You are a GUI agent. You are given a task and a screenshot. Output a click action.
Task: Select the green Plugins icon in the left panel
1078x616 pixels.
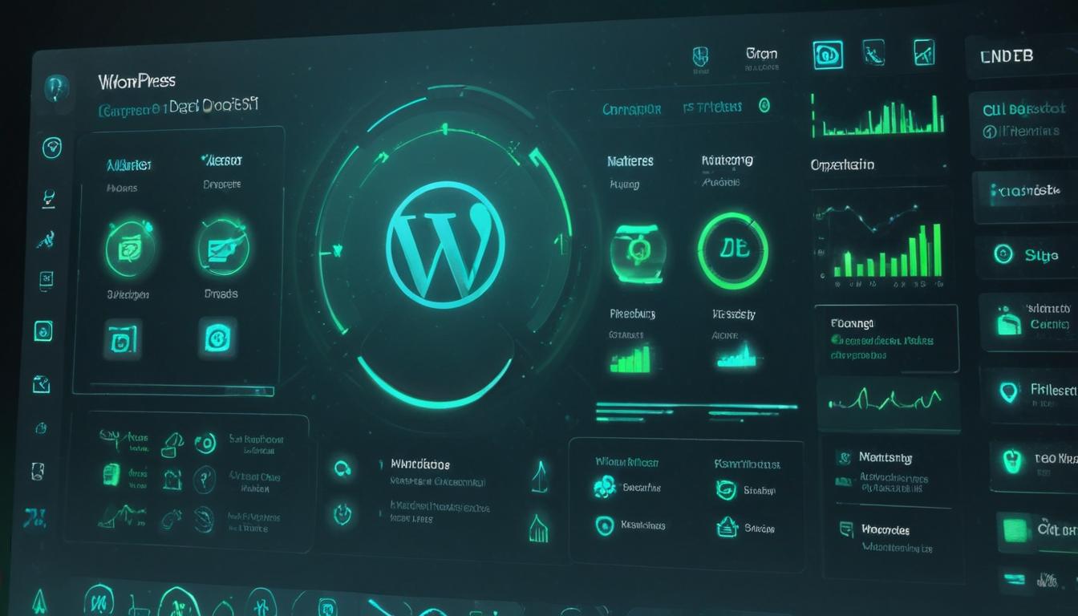(x=131, y=249)
